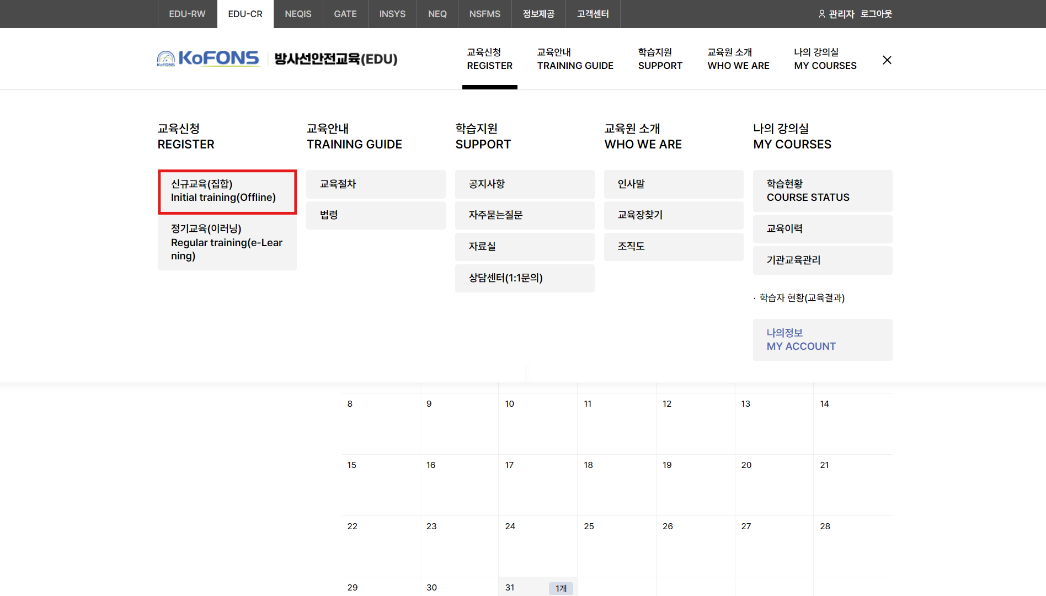This screenshot has width=1046, height=596.
Task: Open the NEQ tab
Action: 437,14
